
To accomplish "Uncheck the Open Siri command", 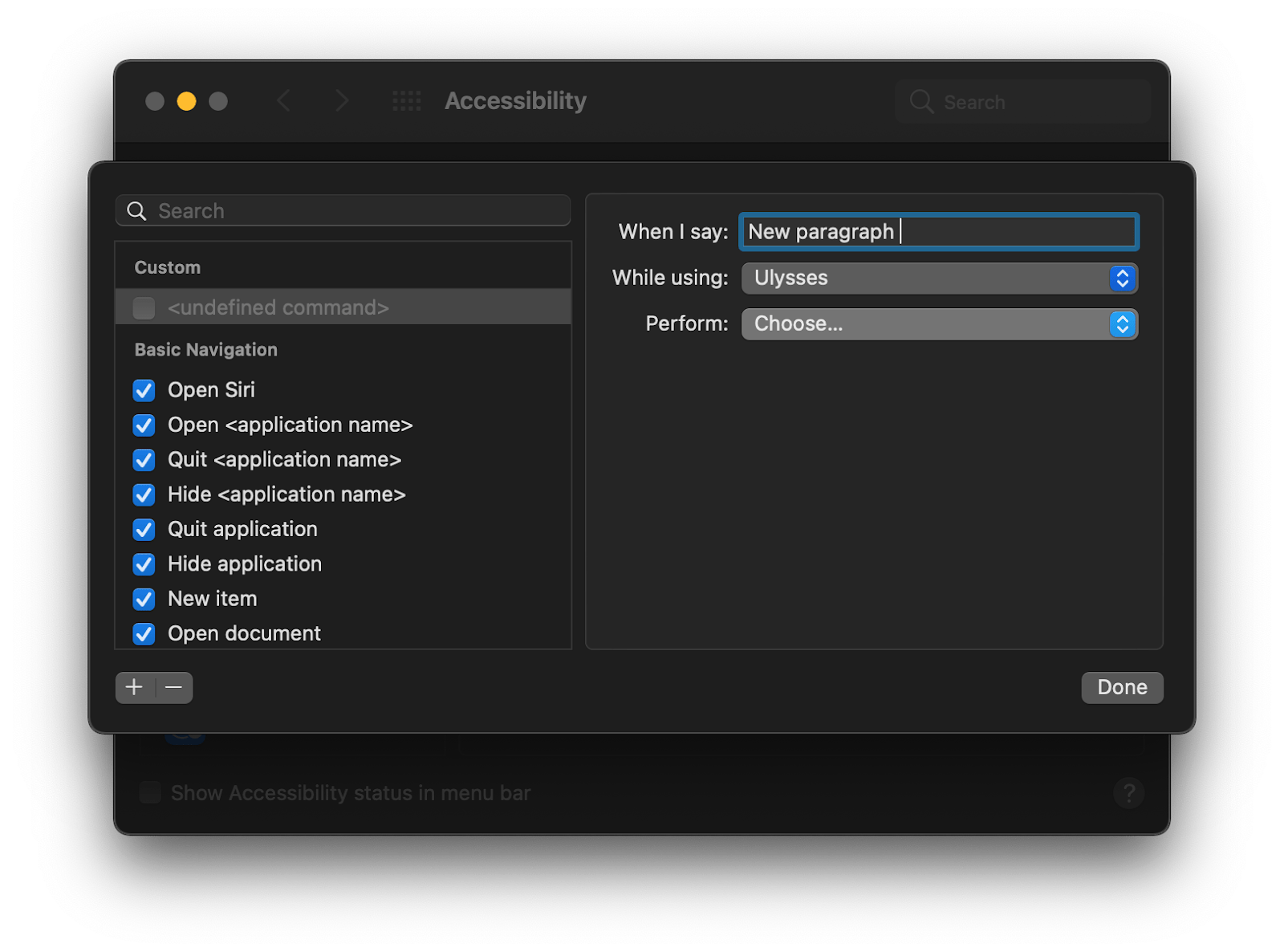I will point(144,390).
